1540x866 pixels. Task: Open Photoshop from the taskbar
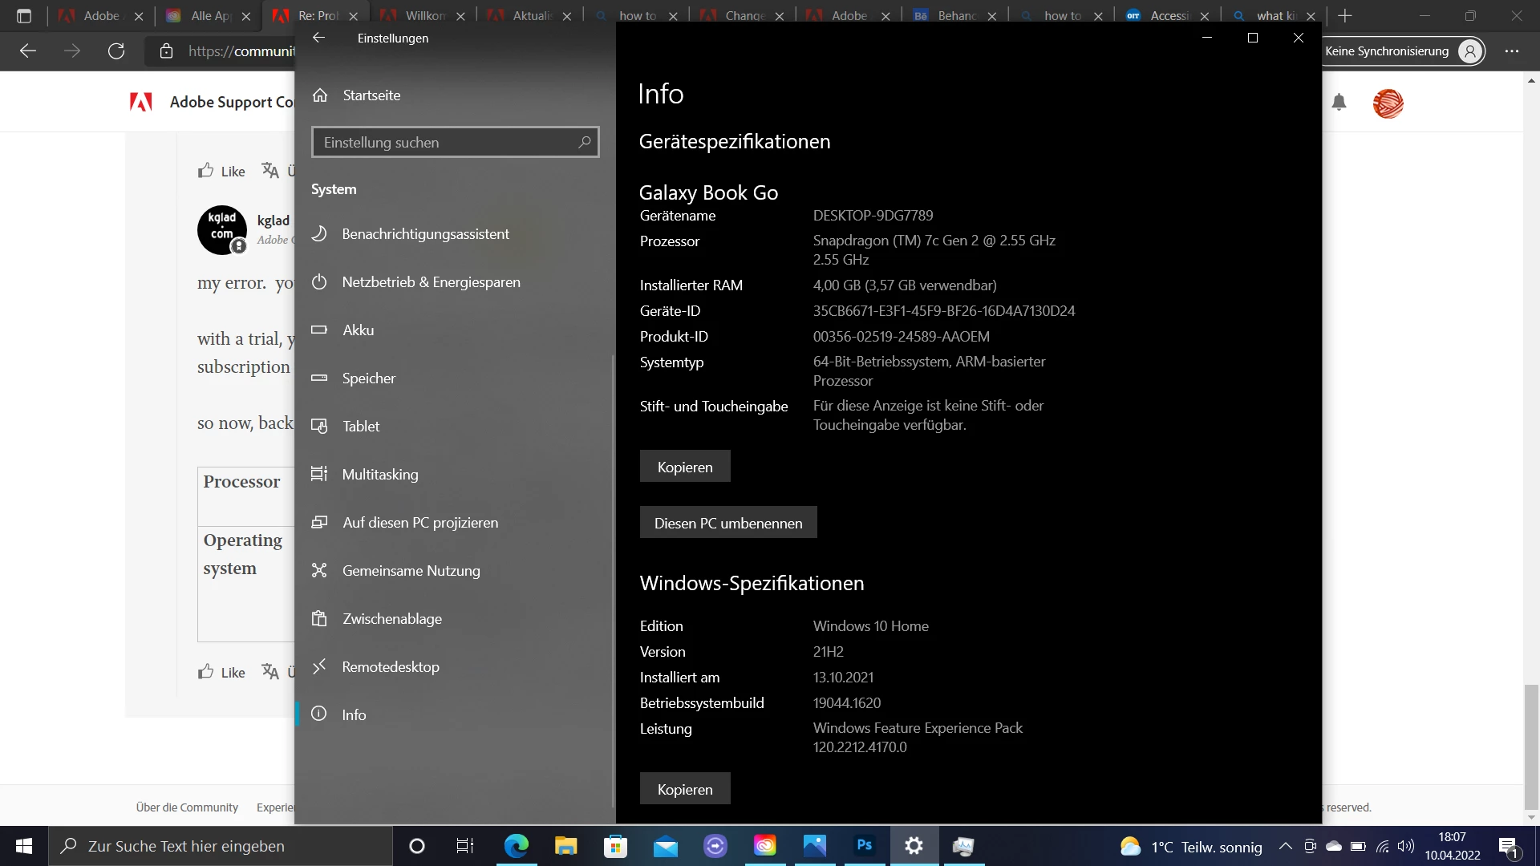click(x=864, y=846)
